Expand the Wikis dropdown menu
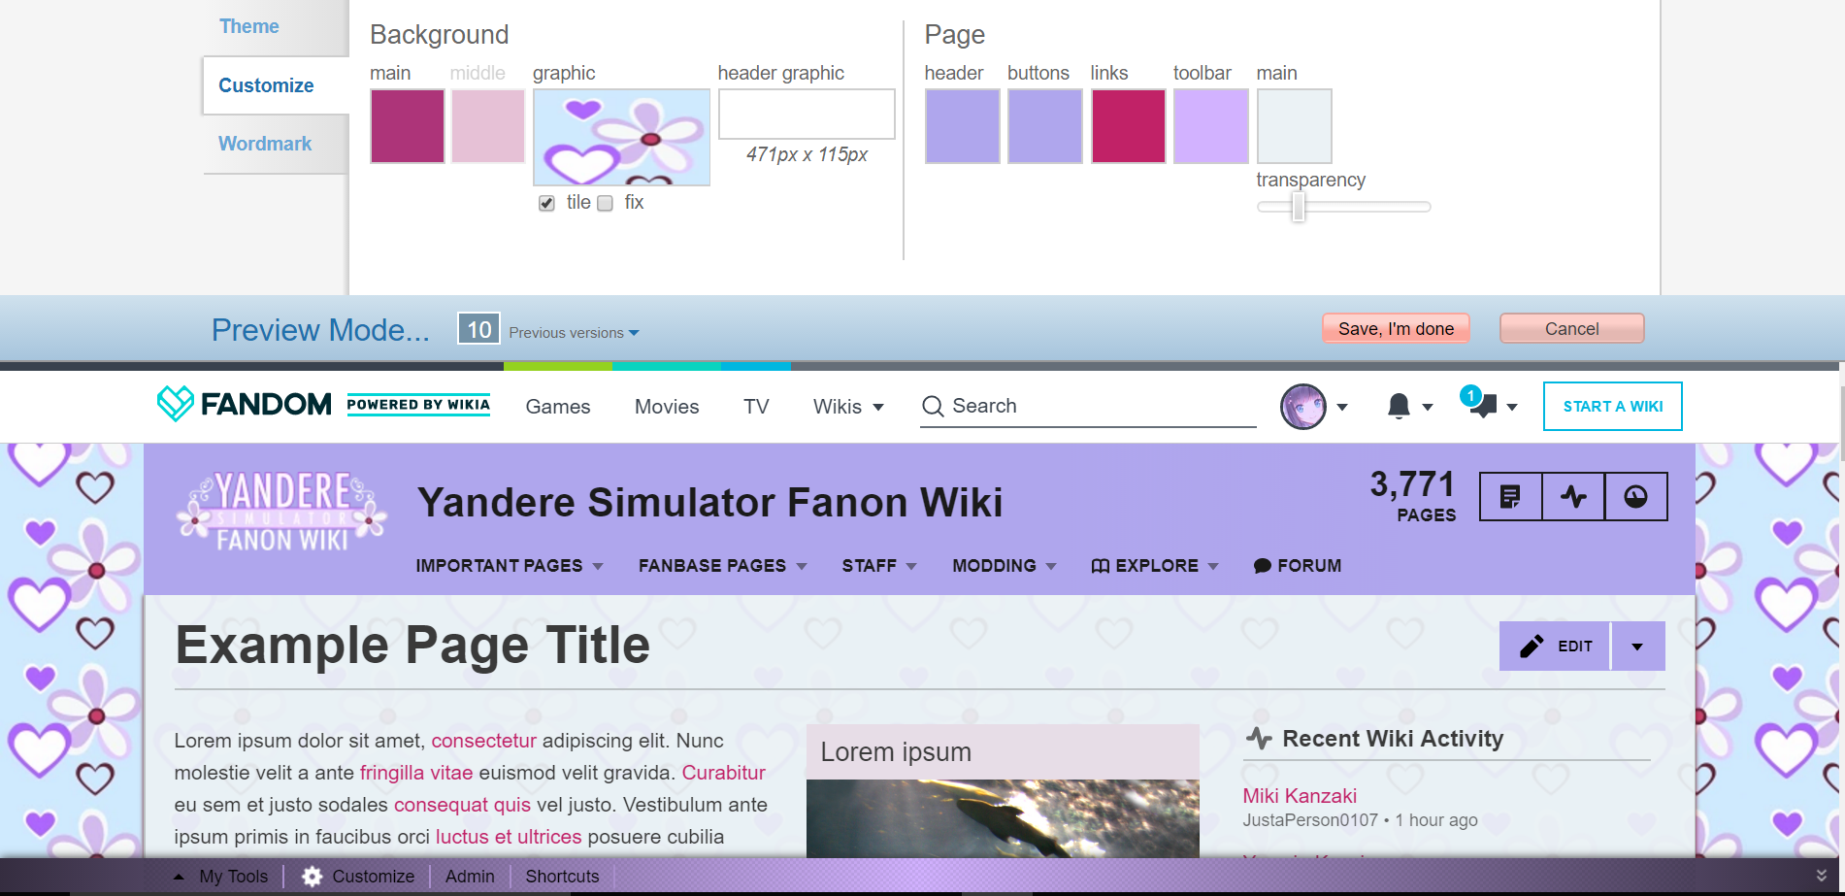Viewport: 1845px width, 896px height. point(848,407)
